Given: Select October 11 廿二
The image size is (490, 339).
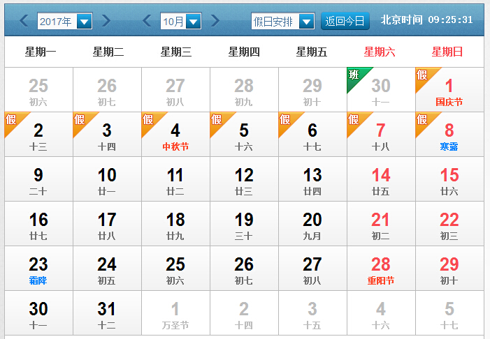Looking at the screenshot, I should pos(175,179).
